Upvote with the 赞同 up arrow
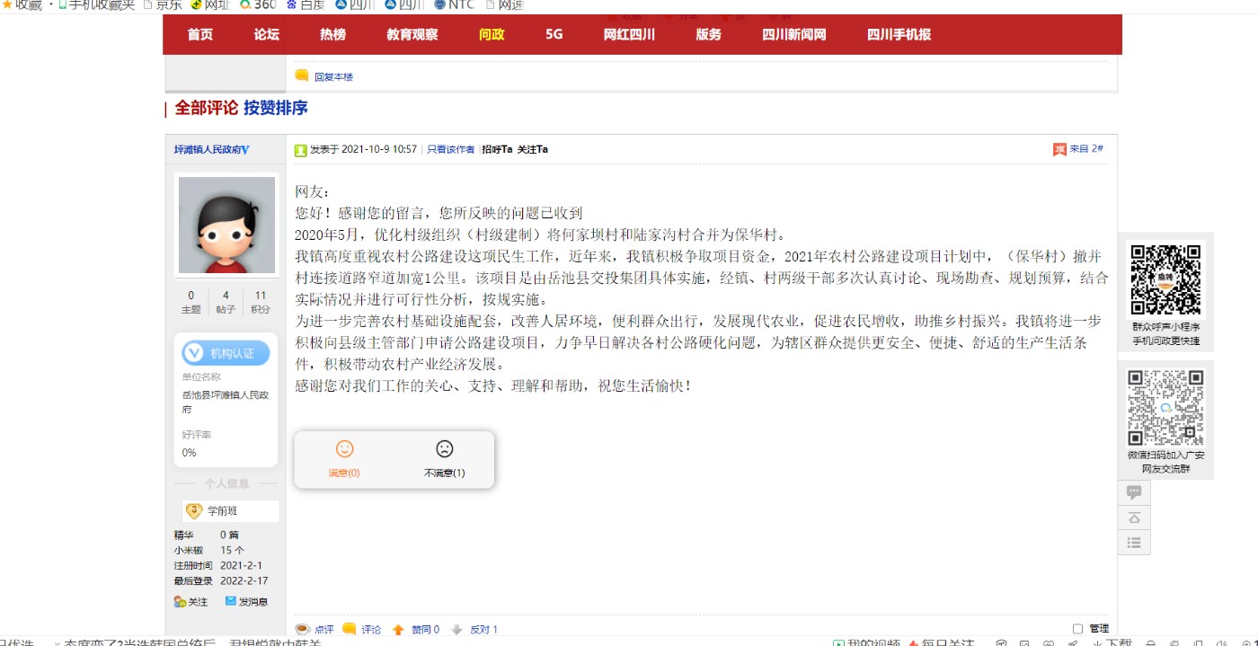1258x646 pixels. [398, 630]
